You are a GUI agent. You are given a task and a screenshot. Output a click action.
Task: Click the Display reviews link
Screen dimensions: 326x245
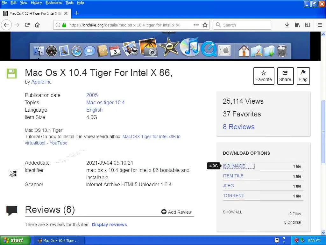[x=110, y=225]
